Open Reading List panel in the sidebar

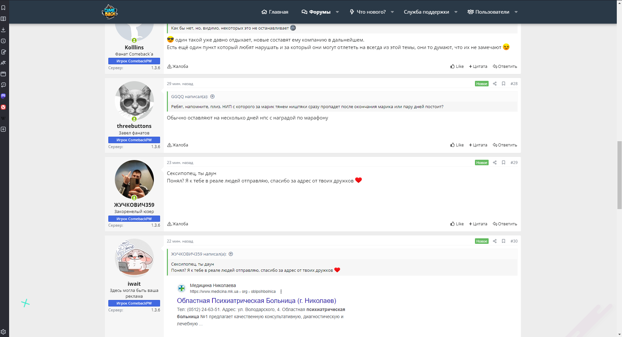[3, 19]
